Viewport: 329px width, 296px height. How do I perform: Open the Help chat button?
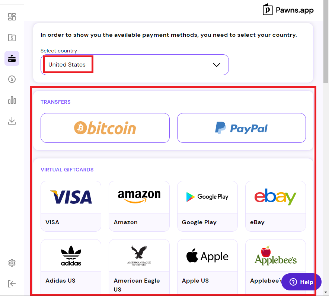[301, 282]
